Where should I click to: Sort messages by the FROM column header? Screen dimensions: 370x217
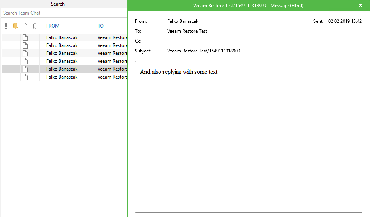tap(53, 26)
